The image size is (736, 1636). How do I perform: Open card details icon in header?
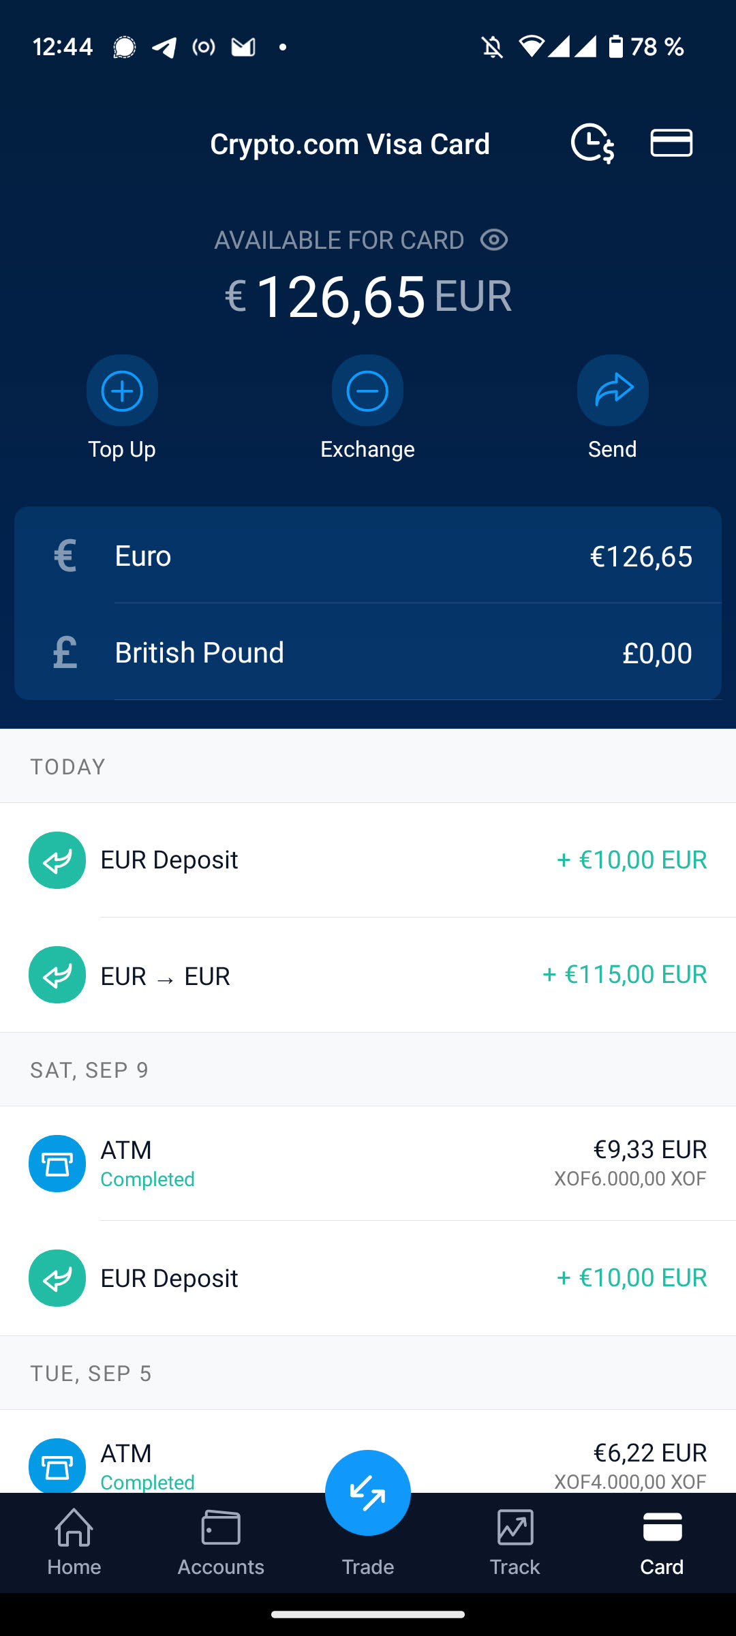[x=671, y=143]
